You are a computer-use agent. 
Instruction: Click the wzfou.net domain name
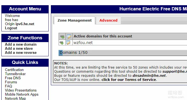pyautogui.click(x=83, y=43)
